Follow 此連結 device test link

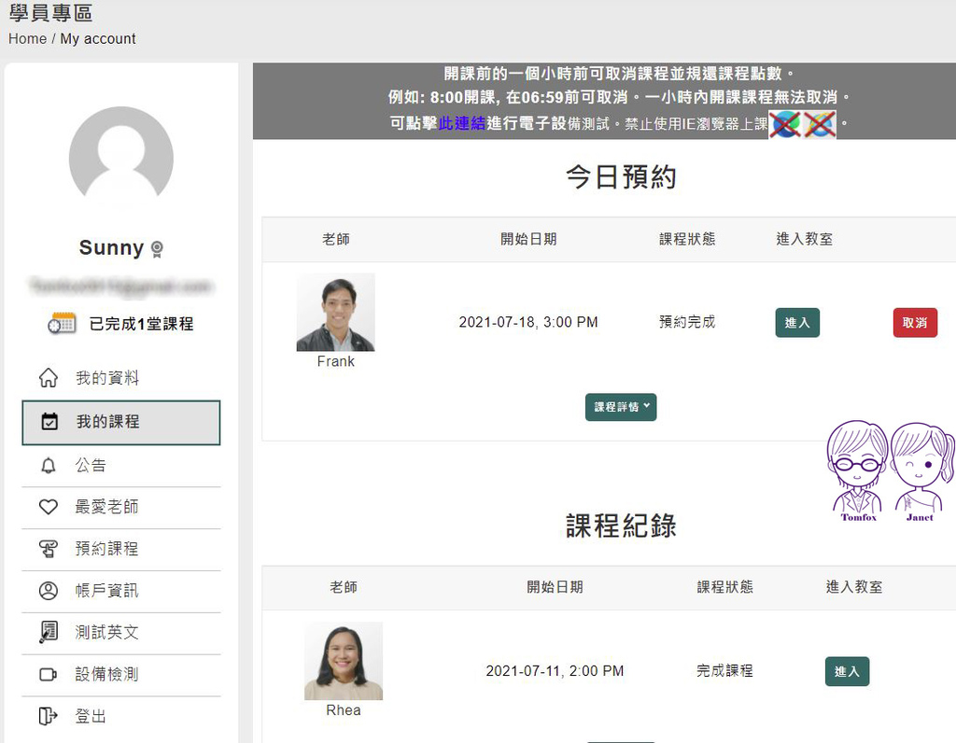pos(461,124)
